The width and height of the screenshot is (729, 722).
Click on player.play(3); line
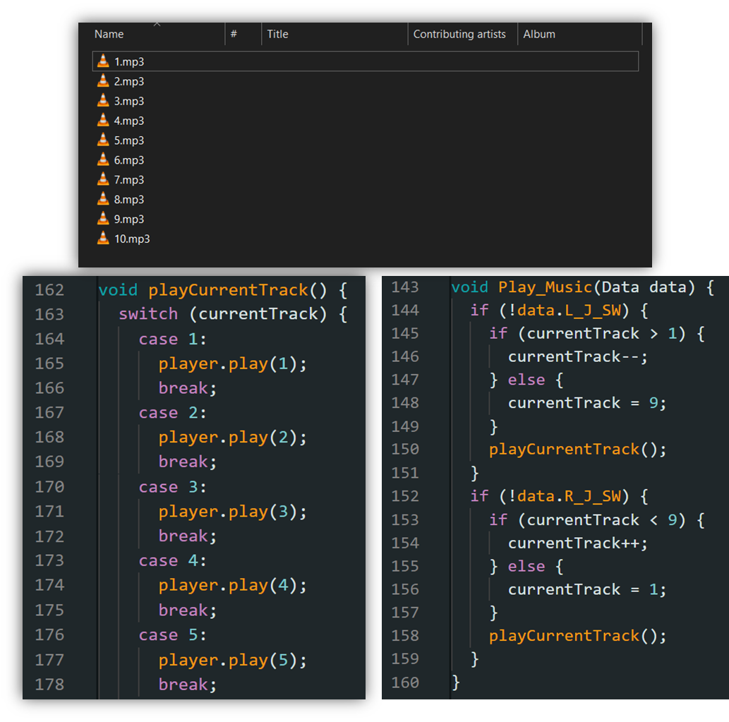(x=232, y=512)
